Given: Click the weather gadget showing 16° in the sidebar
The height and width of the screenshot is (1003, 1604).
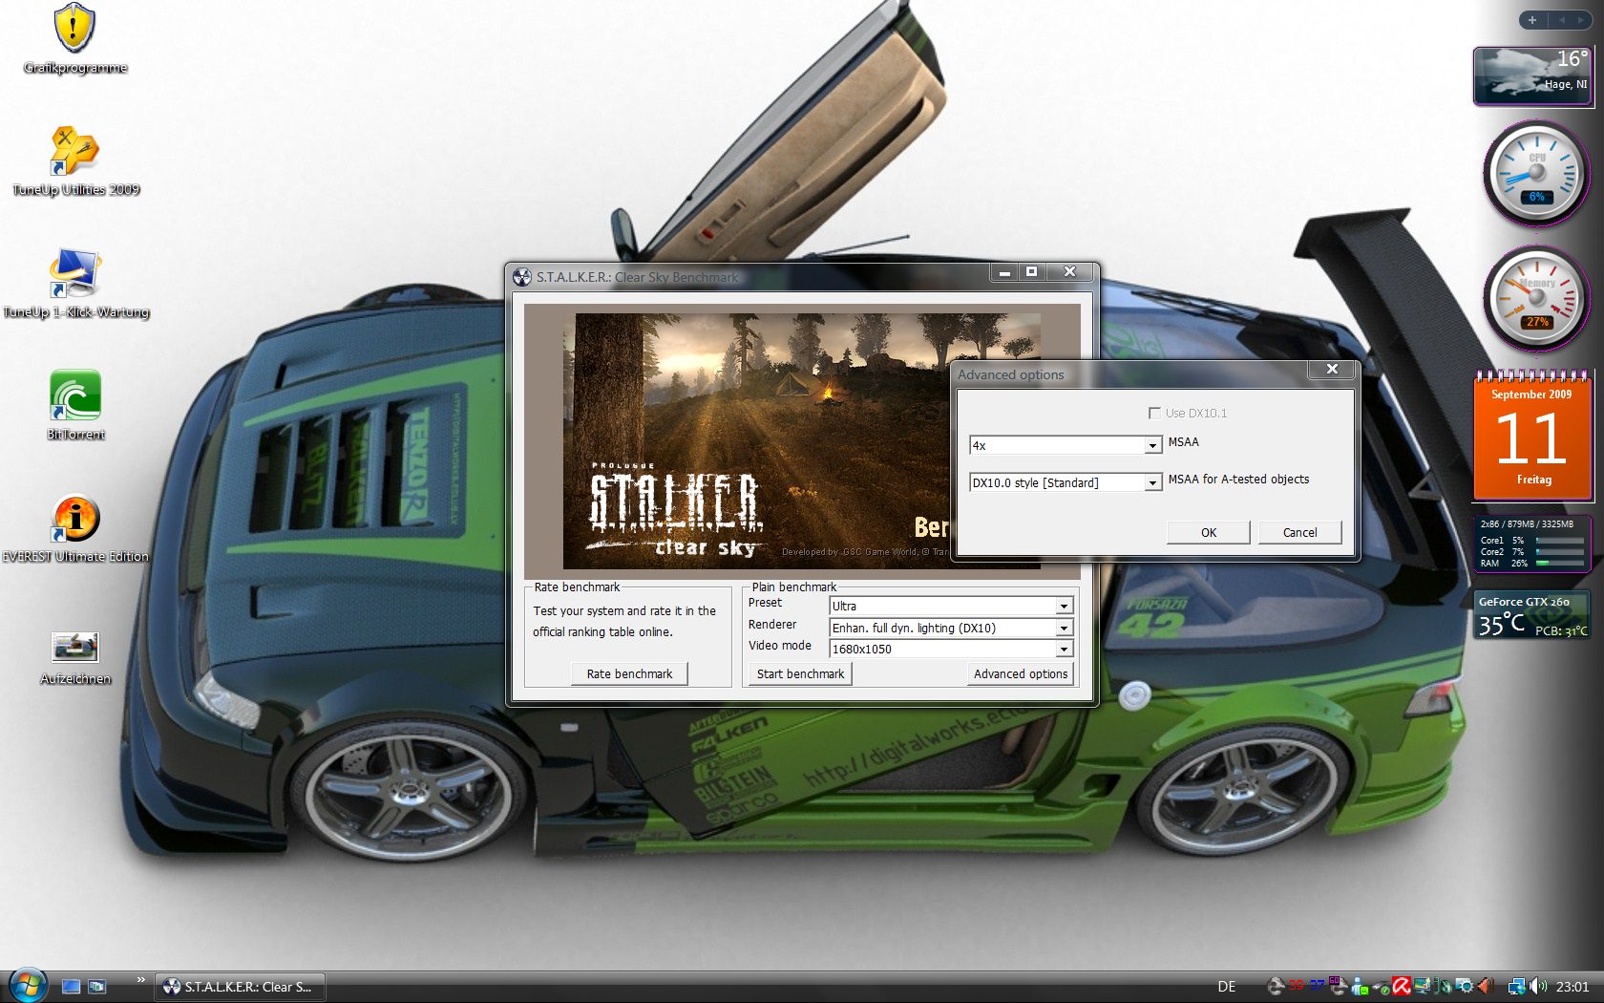Looking at the screenshot, I should coord(1532,75).
